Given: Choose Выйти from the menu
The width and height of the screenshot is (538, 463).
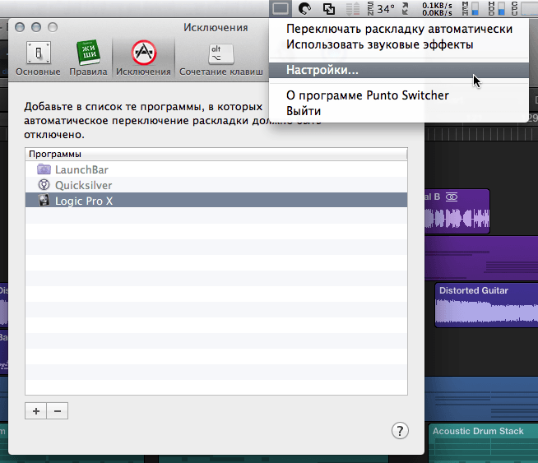Looking at the screenshot, I should (399, 111).
